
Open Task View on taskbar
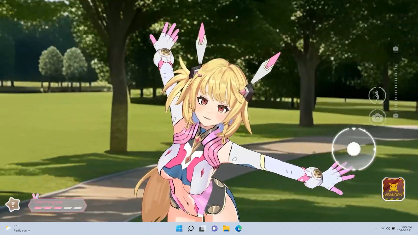[202, 228]
